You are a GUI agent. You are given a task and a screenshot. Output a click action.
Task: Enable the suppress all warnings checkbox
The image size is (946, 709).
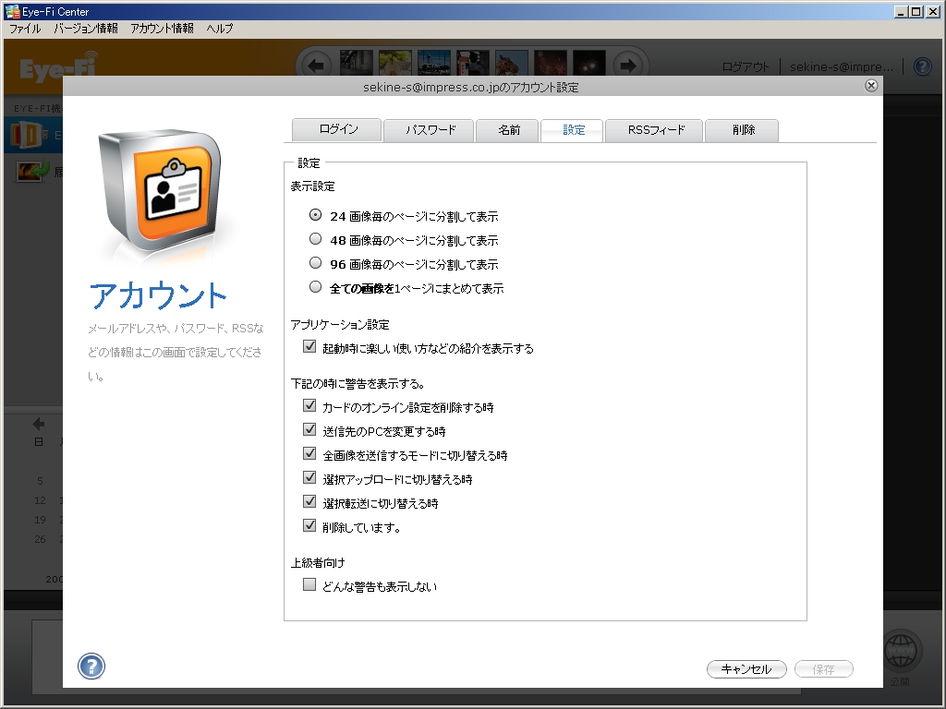click(310, 584)
